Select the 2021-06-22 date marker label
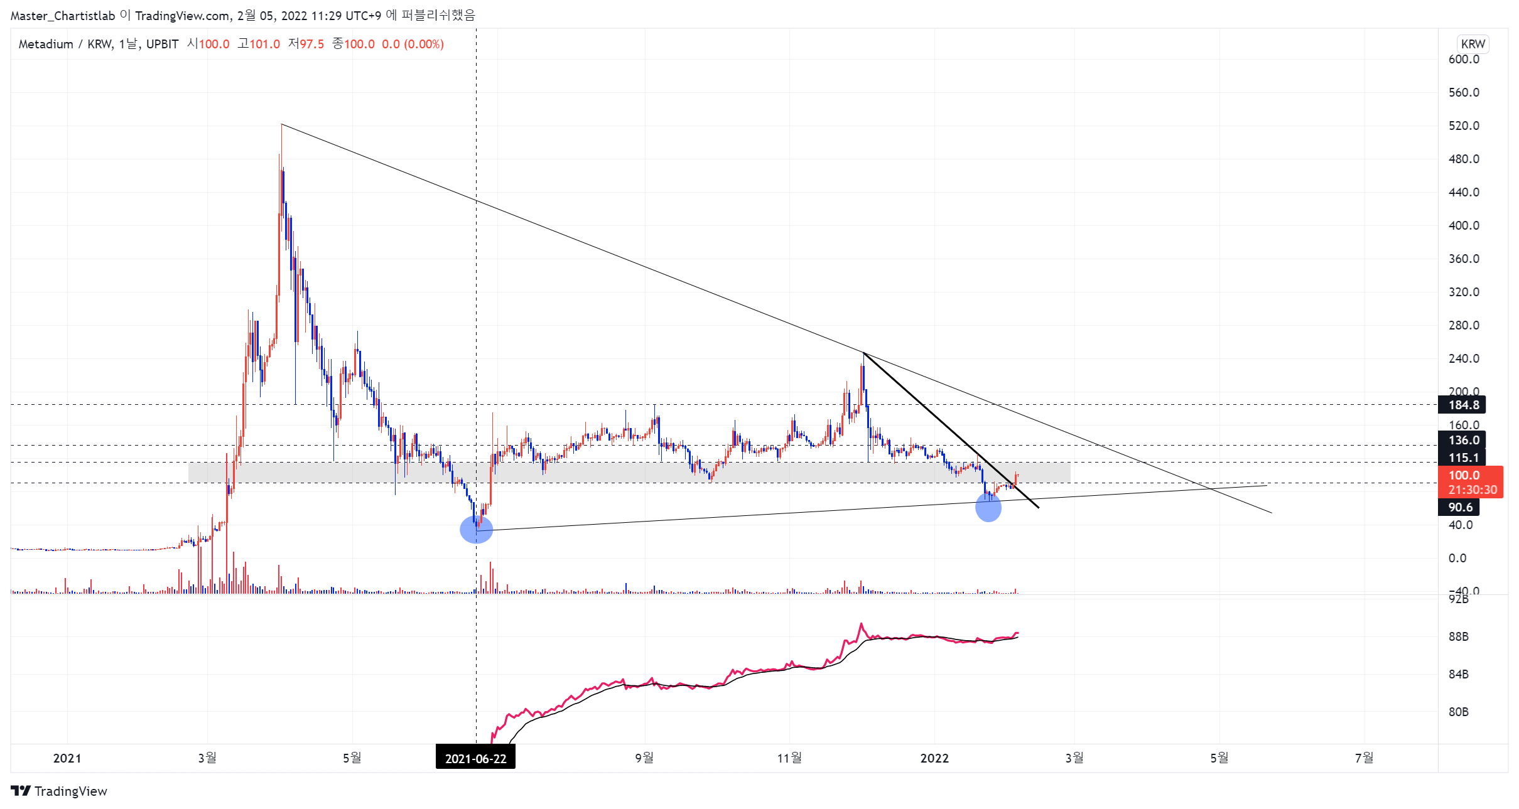 tap(475, 758)
